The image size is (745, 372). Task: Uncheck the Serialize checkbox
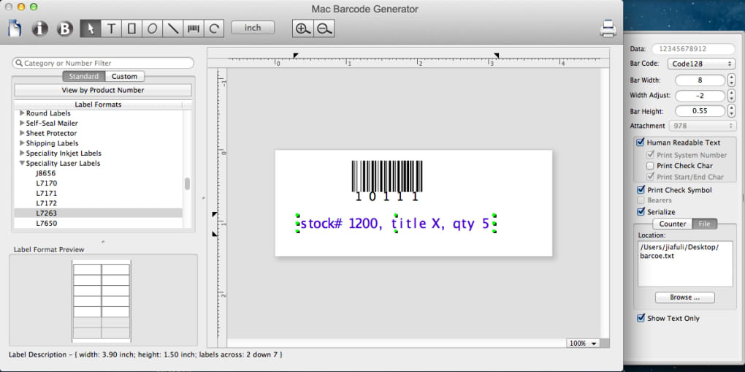641,212
